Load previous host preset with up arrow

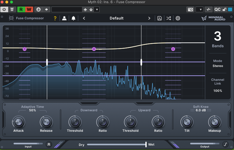point(85,10)
